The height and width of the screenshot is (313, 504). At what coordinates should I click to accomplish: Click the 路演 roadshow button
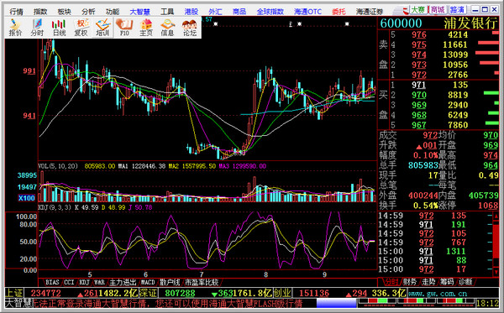(457, 10)
